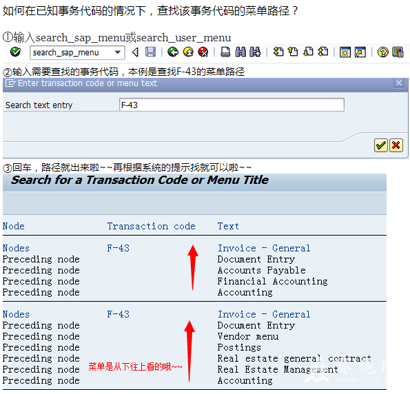Go to Next Page icon
The image size is (410, 394).
[308, 52]
